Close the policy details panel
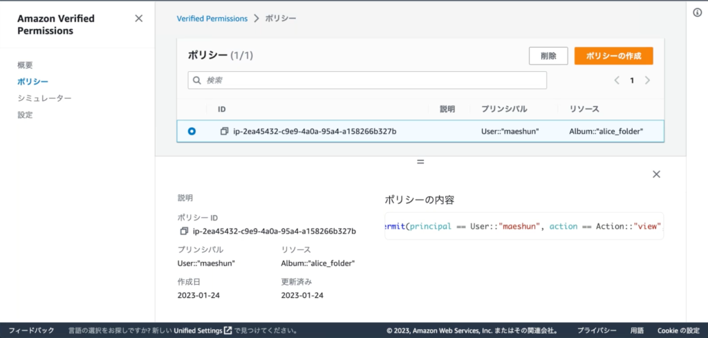The image size is (708, 338). pos(656,174)
